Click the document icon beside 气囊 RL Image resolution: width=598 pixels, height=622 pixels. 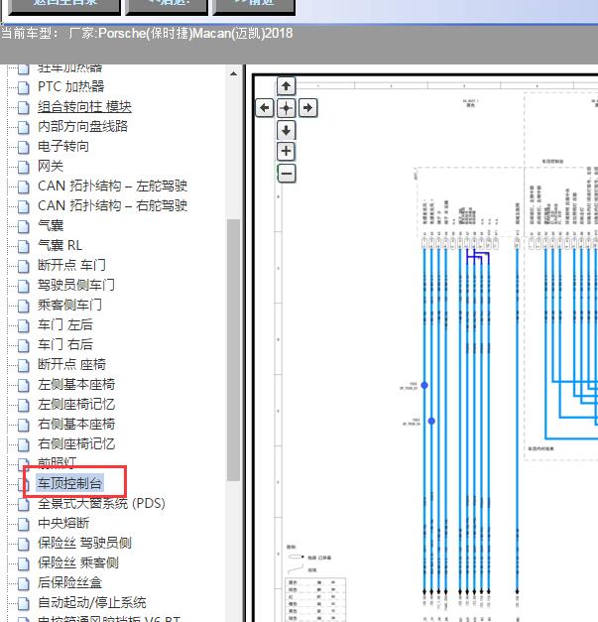[24, 246]
